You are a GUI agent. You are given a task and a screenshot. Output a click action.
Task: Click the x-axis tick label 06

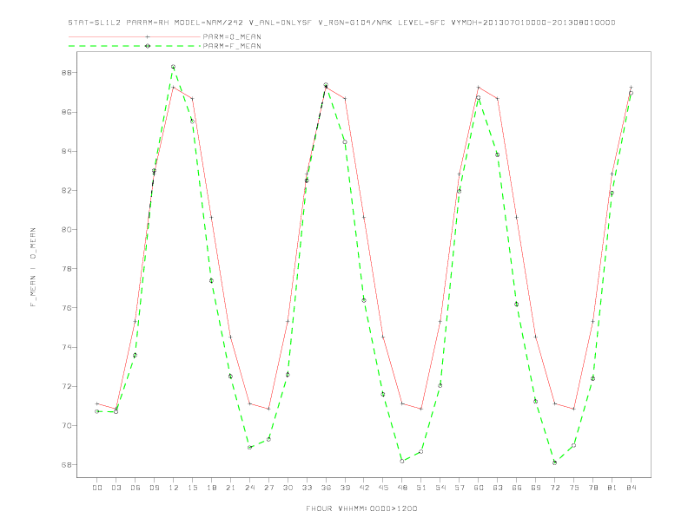pyautogui.click(x=136, y=488)
